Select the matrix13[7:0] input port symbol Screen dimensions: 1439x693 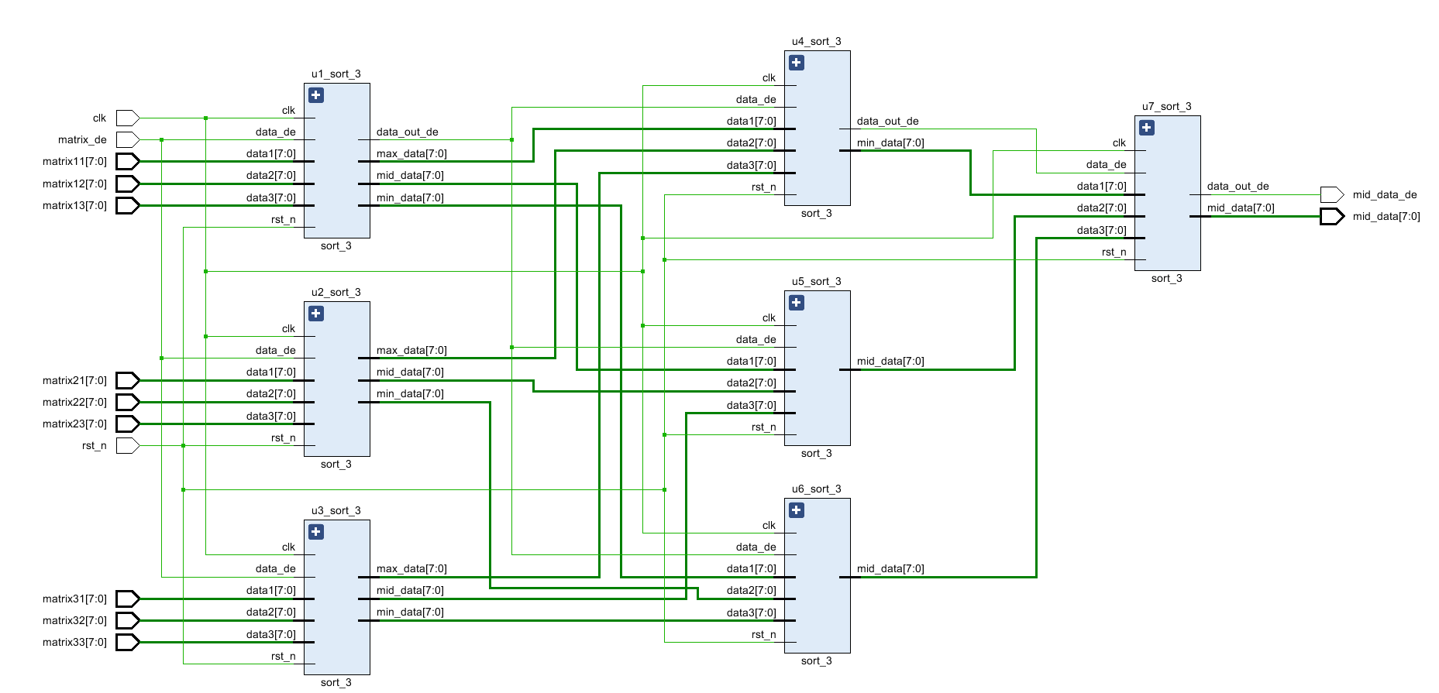pyautogui.click(x=128, y=205)
